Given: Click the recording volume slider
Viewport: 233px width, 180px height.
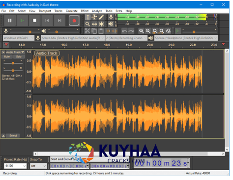Looking at the screenshot, I should 25,32.
